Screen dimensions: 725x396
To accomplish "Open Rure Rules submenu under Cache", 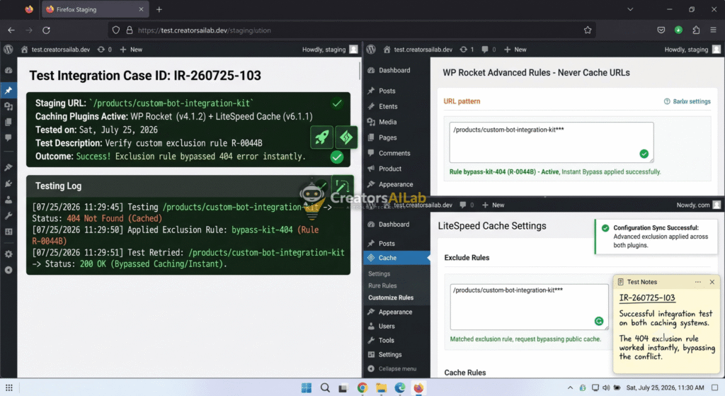I will tap(382, 285).
